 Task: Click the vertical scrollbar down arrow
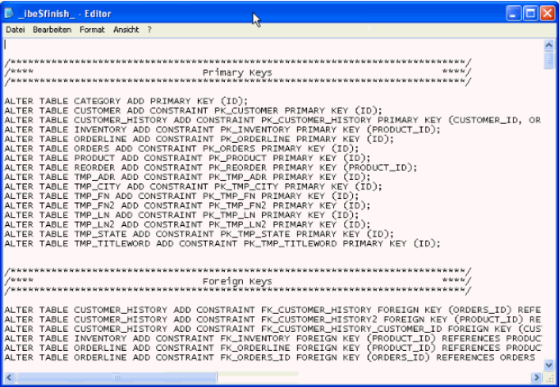click(x=549, y=363)
